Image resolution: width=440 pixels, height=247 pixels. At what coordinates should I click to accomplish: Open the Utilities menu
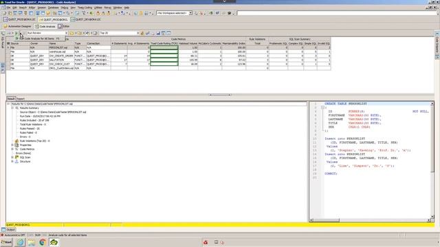98,8
